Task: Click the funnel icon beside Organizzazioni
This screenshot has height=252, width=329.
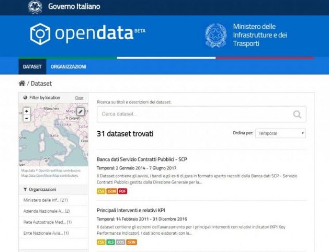Action: pos(25,189)
